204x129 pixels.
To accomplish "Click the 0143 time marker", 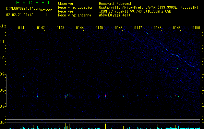I will (x=60, y=28).
